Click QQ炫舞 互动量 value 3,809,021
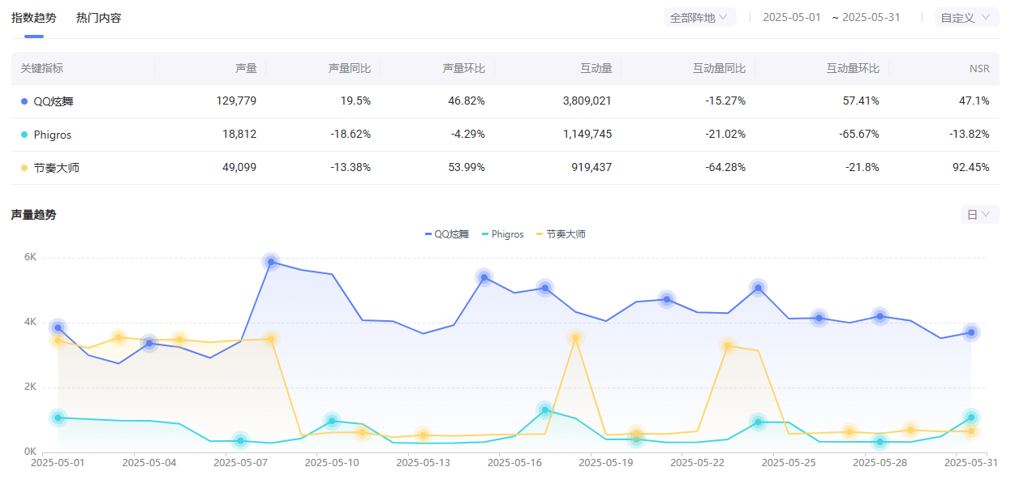The image size is (1015, 484). click(x=587, y=101)
